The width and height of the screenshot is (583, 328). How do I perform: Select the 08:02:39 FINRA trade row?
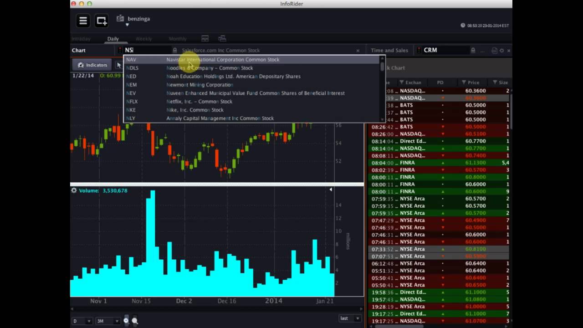pos(439,170)
